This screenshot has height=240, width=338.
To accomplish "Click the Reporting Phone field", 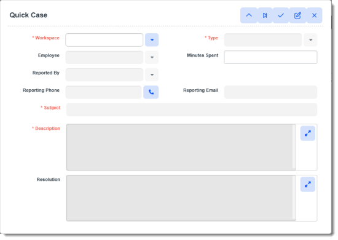I will [104, 92].
